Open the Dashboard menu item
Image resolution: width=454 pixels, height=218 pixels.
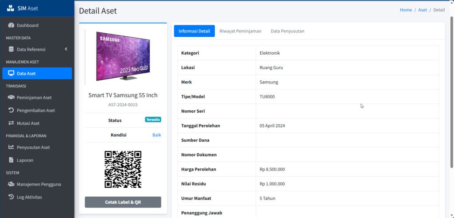coord(37,25)
